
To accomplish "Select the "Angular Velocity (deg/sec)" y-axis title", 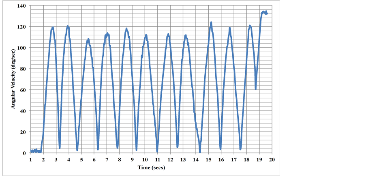I will click(x=13, y=79).
